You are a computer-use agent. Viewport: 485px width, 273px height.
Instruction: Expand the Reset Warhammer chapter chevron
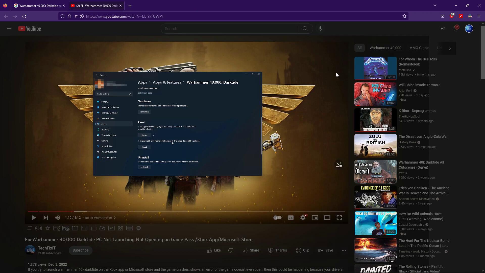point(115,218)
